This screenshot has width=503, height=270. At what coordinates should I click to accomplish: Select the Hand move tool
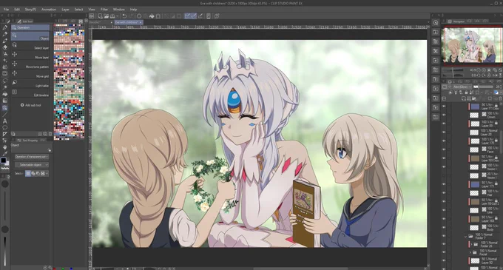point(5,147)
